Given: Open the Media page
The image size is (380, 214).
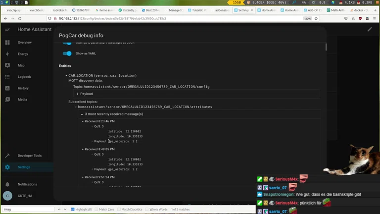Looking at the screenshot, I should [x=22, y=100].
